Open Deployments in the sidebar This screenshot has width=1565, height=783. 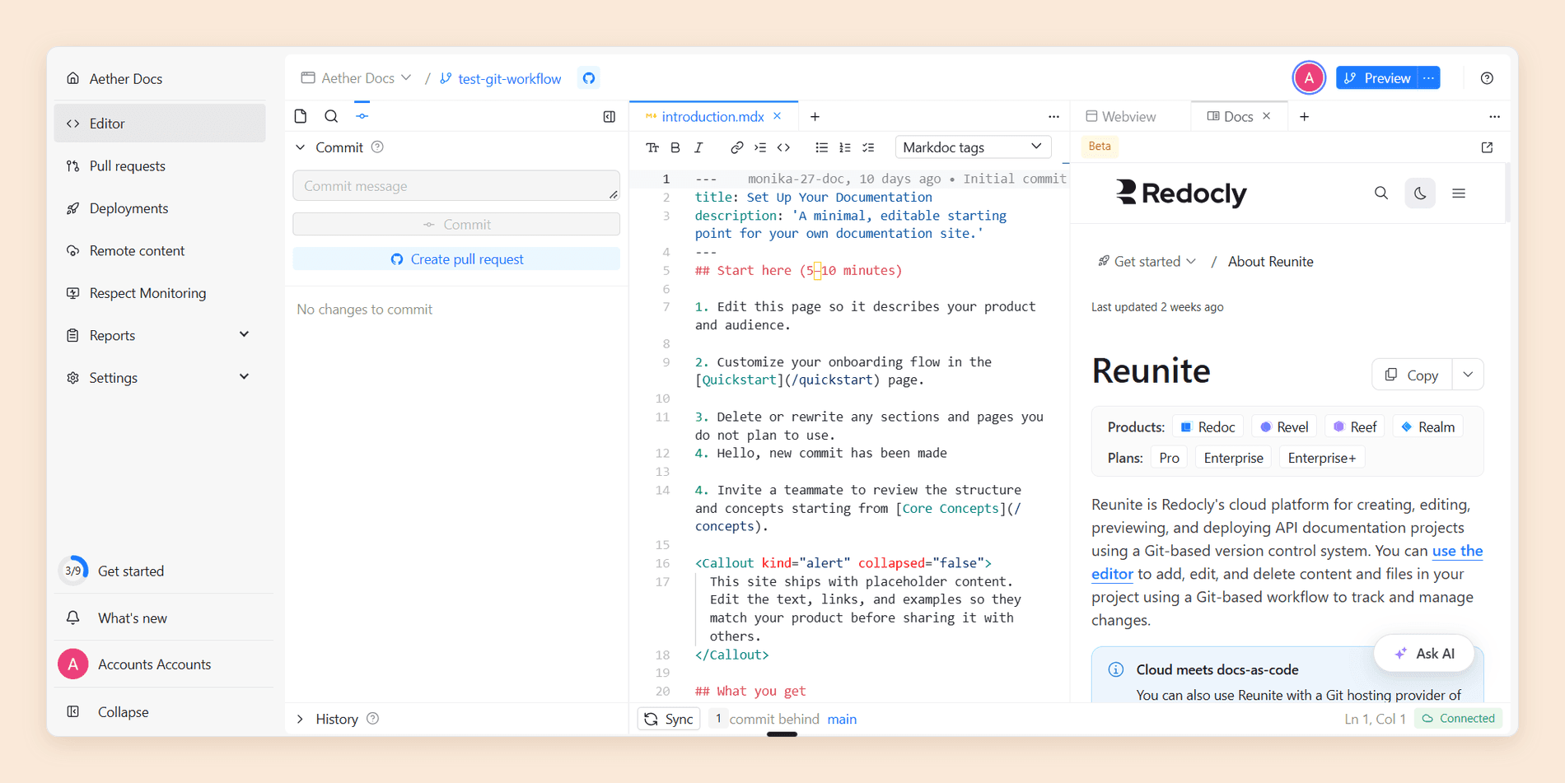pyautogui.click(x=160, y=208)
